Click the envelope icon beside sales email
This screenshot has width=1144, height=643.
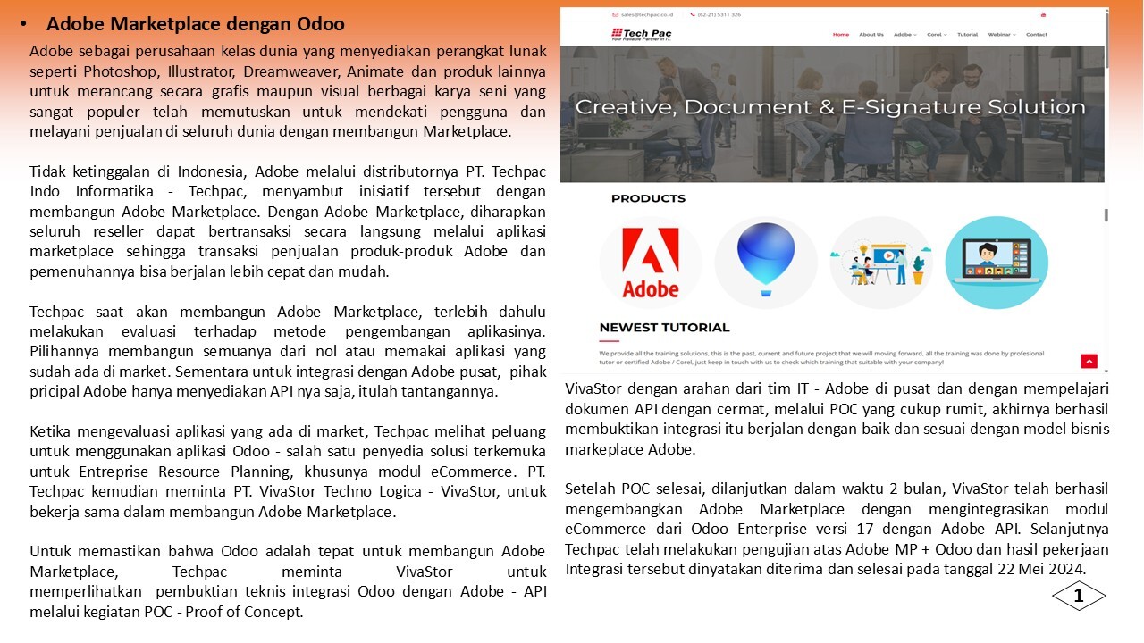pyautogui.click(x=615, y=15)
